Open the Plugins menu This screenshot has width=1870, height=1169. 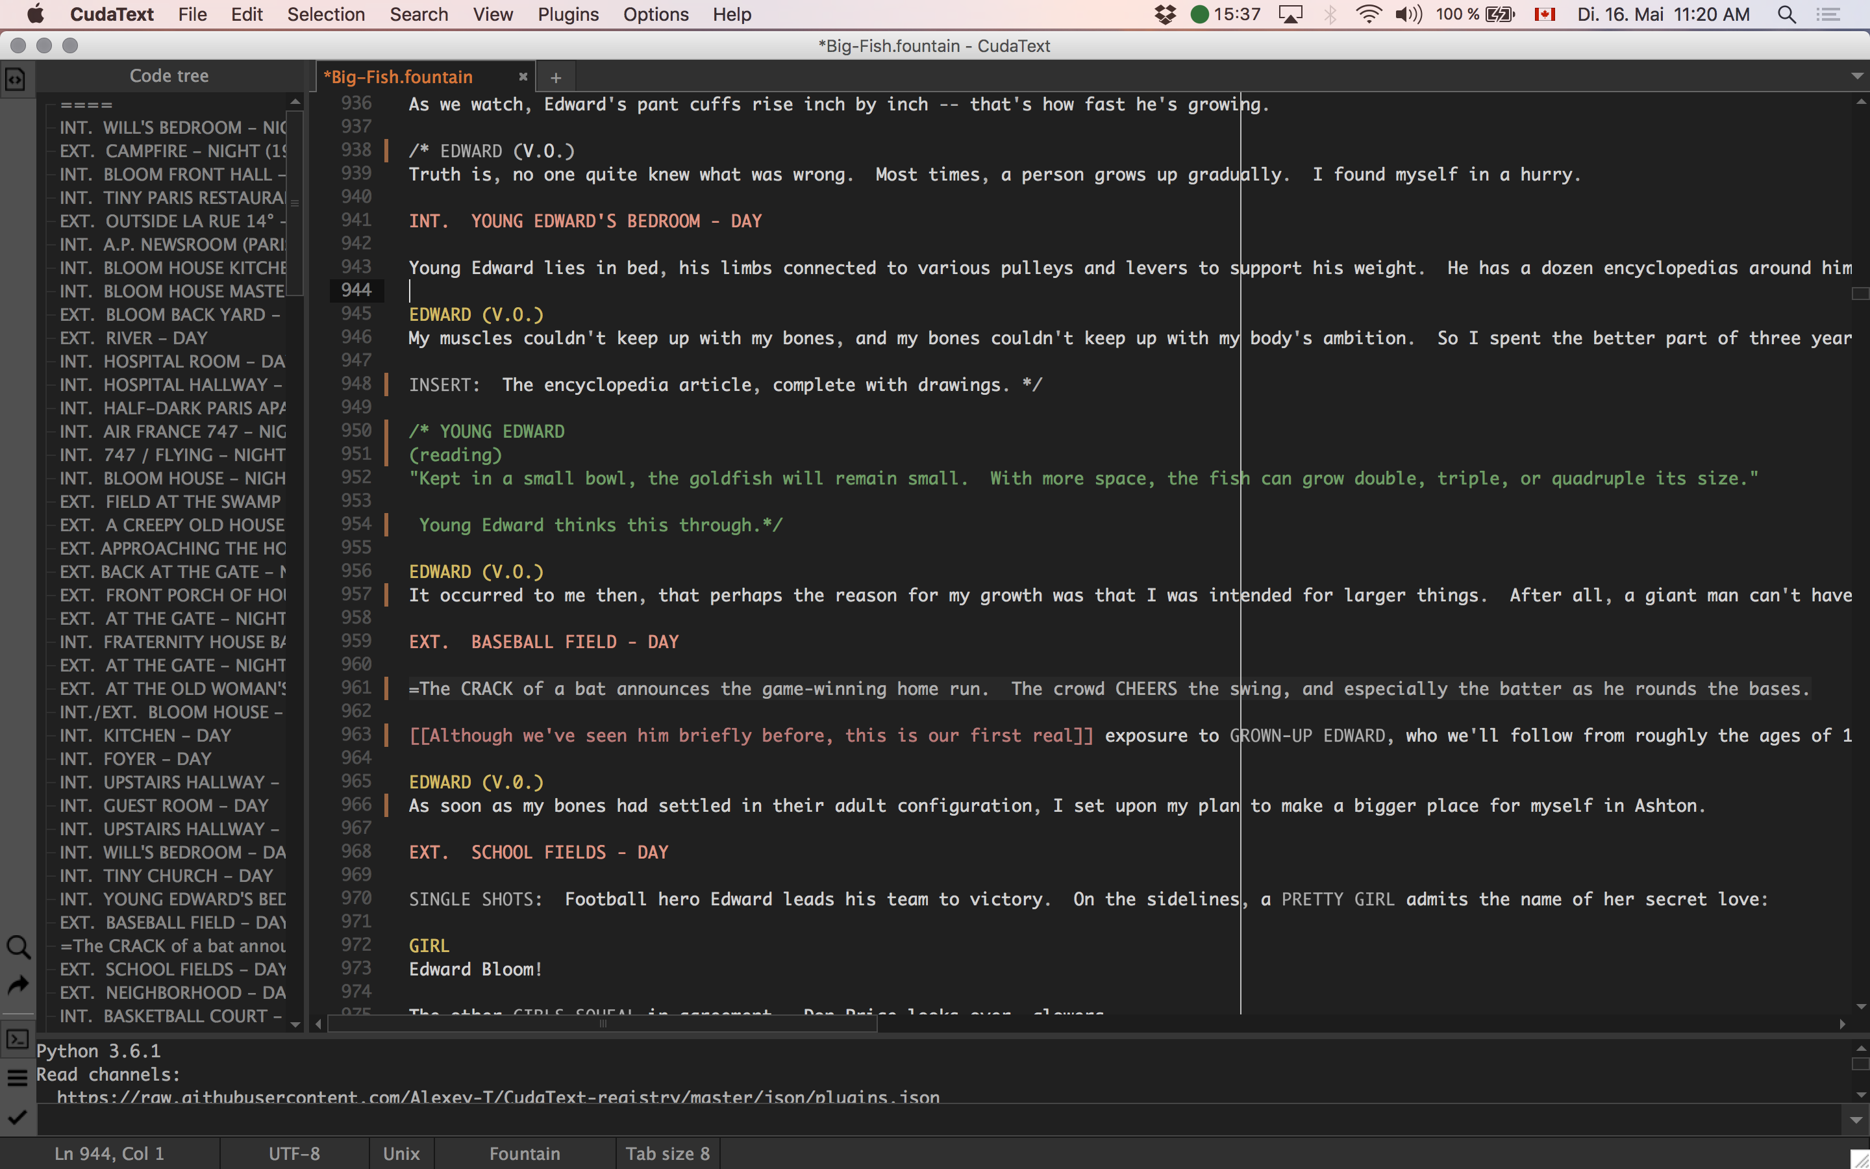[568, 15]
